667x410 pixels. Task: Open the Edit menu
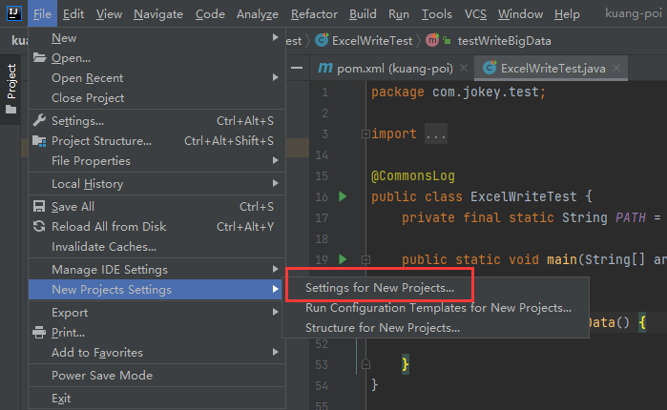point(73,14)
